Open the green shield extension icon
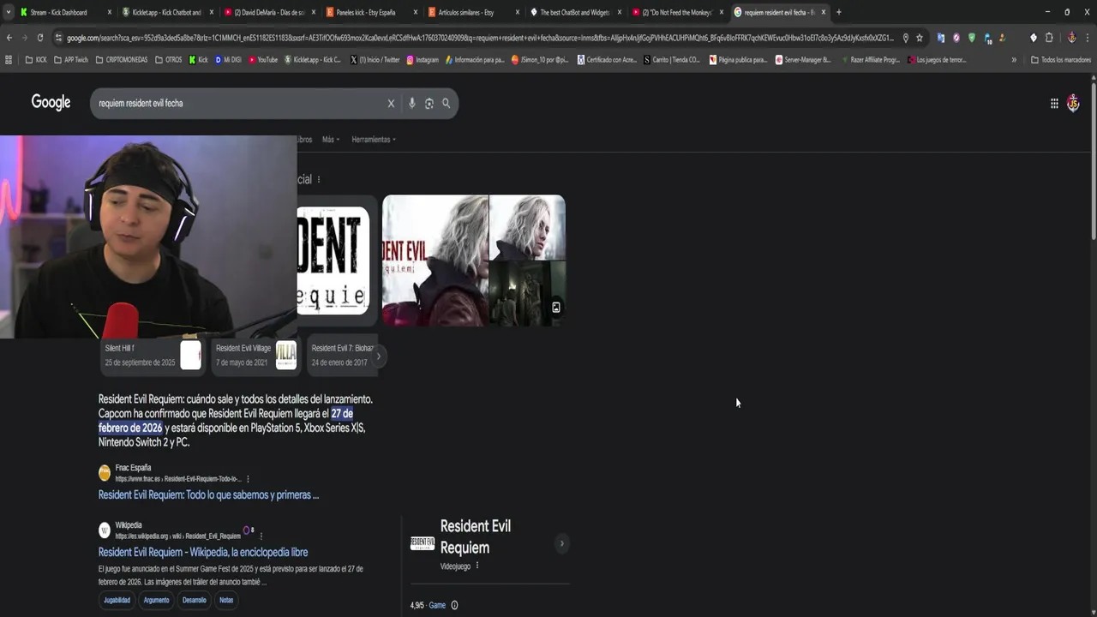This screenshot has height=617, width=1097. (x=971, y=38)
